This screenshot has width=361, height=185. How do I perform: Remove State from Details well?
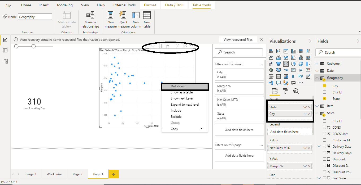[309, 107]
